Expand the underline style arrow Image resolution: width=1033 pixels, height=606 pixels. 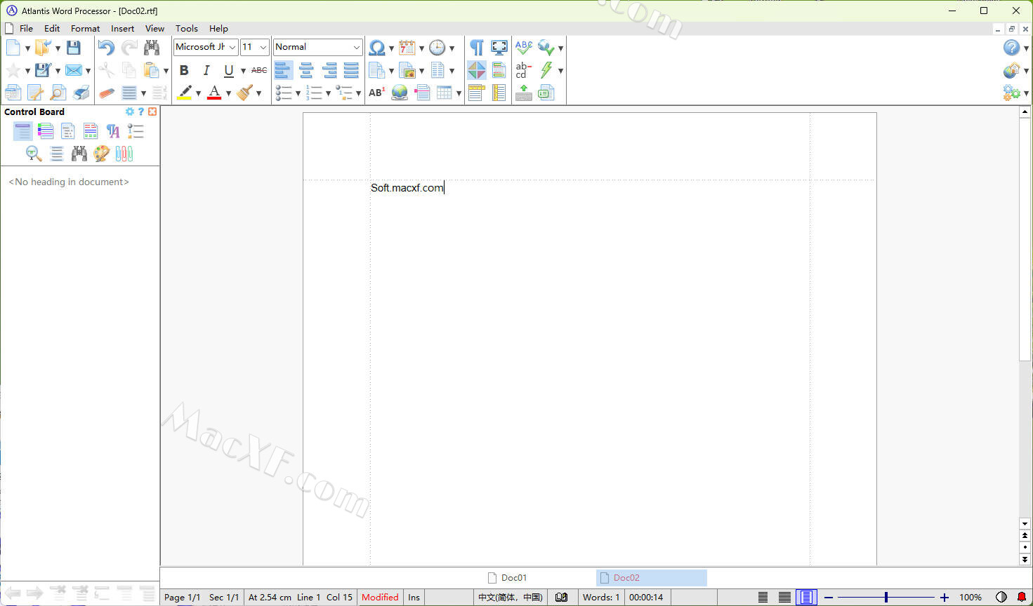(243, 71)
